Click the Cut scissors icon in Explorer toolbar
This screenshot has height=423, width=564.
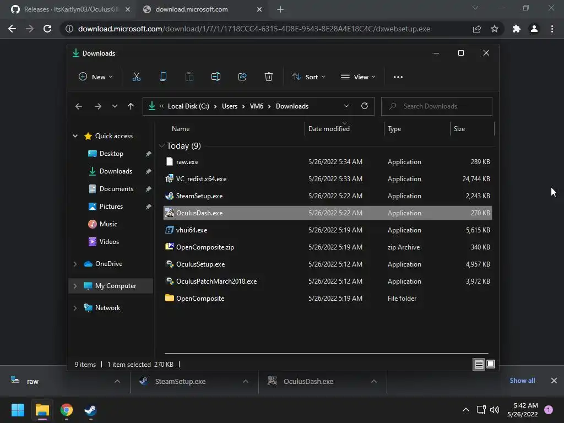pyautogui.click(x=137, y=77)
